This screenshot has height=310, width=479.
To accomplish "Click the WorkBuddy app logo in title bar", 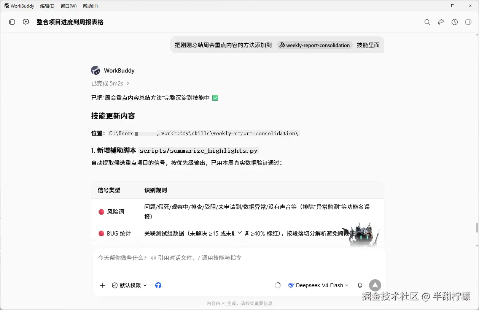I will [6, 6].
